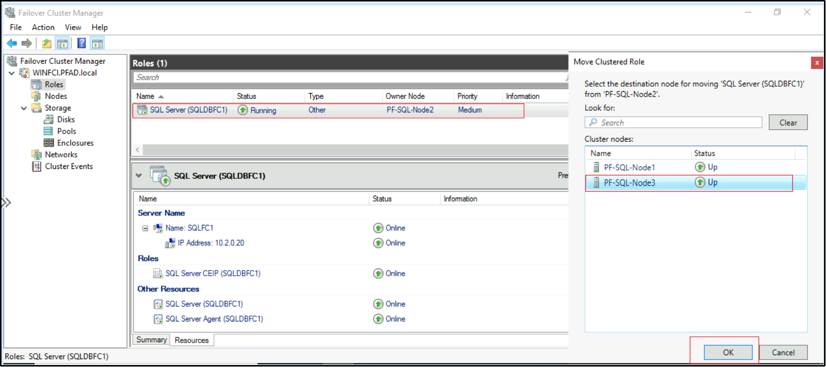This screenshot has width=826, height=367.
Task: Click the Networks icon in tree
Action: pos(36,155)
